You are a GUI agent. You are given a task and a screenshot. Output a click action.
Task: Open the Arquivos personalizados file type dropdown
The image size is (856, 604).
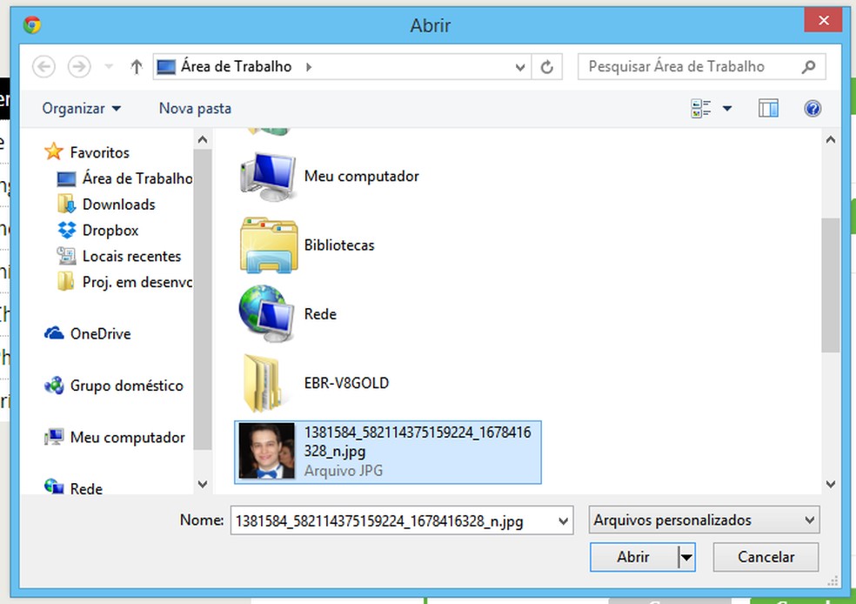(704, 520)
